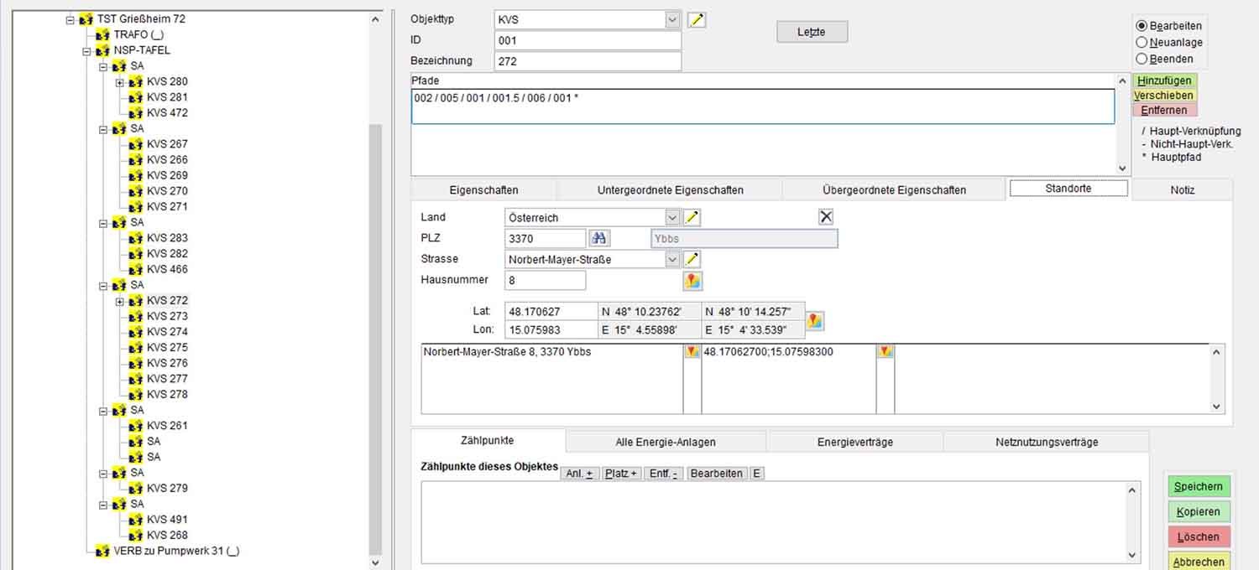This screenshot has height=570, width=1259.
Task: Click the node icon of KVS 279
Action: [136, 489]
